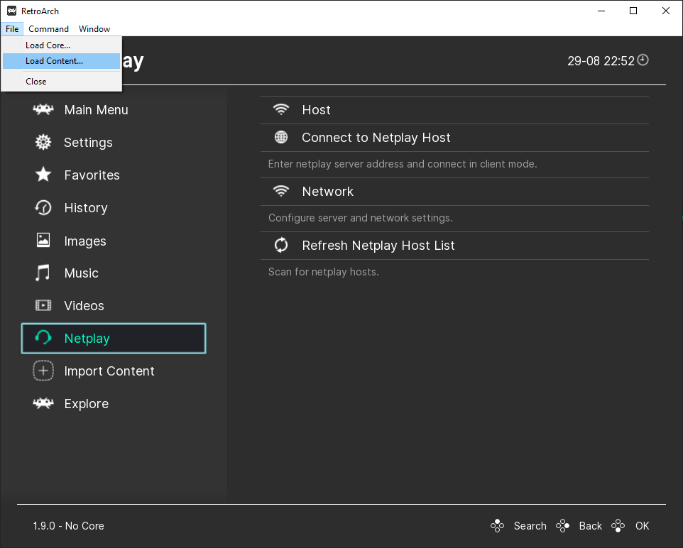The width and height of the screenshot is (683, 548).
Task: Click the Images picture icon
Action: [x=43, y=241]
